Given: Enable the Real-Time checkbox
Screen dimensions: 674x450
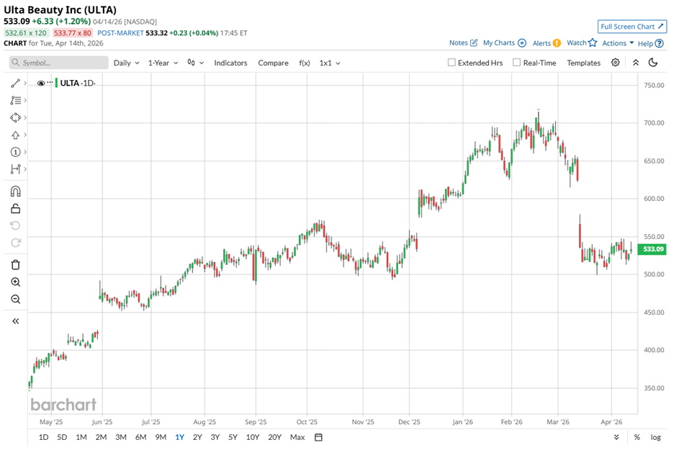Looking at the screenshot, I should point(516,63).
